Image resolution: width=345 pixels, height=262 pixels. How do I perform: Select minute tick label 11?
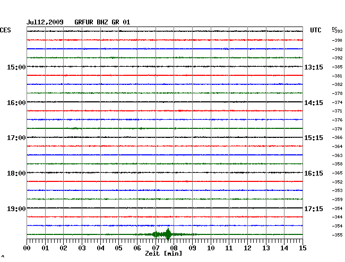229,248
